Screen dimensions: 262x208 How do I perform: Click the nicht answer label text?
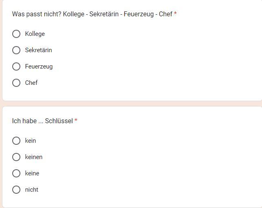(31, 190)
